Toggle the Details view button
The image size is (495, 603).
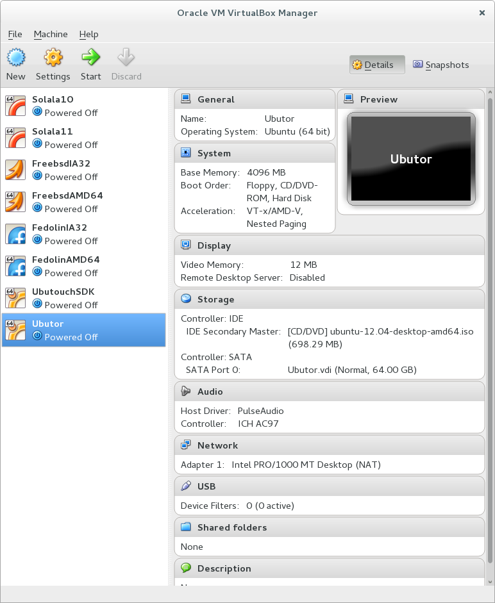tap(377, 65)
